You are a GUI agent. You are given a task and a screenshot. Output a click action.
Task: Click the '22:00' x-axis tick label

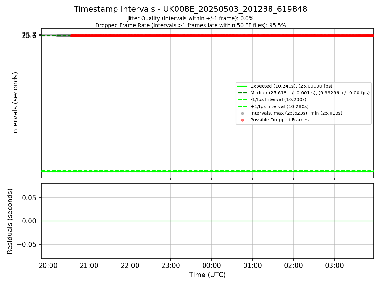130,266
